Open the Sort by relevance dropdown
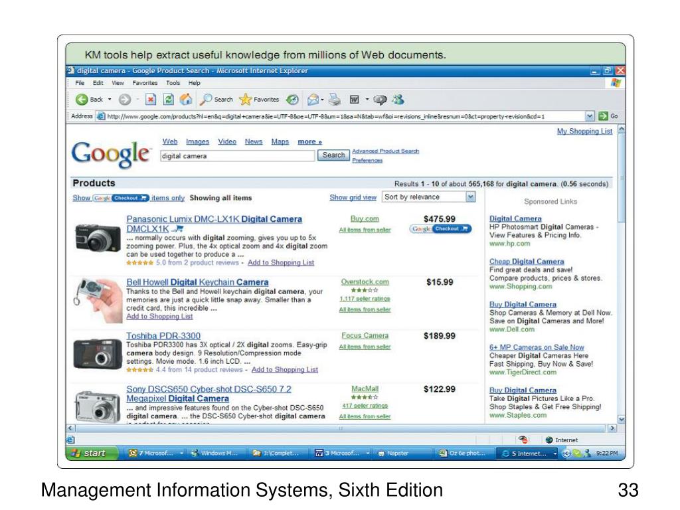This screenshot has width=680, height=510. click(x=428, y=197)
